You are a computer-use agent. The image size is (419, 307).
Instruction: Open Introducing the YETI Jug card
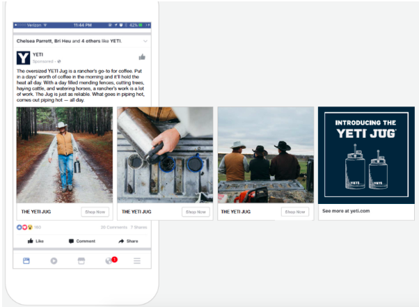coord(366,155)
